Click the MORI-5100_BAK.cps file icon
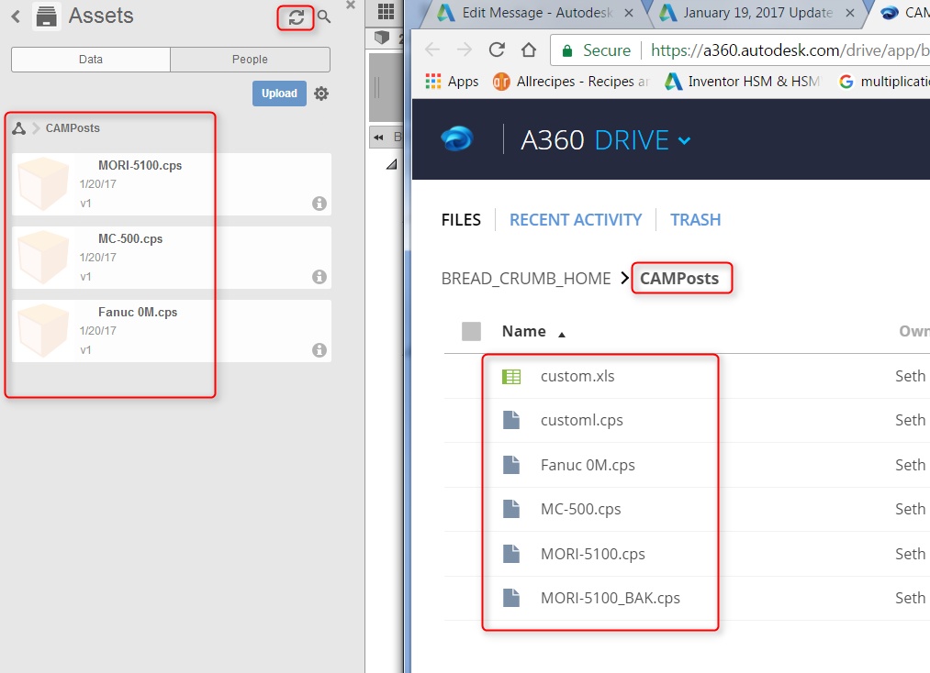The width and height of the screenshot is (930, 673). tap(511, 598)
